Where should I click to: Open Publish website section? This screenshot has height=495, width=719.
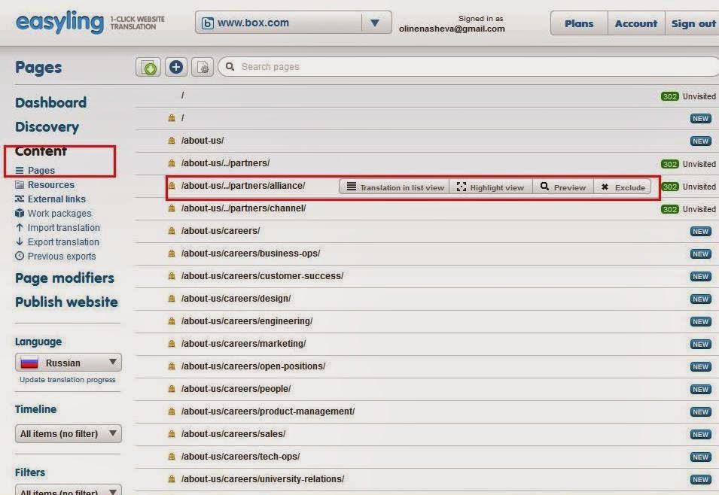coord(66,302)
